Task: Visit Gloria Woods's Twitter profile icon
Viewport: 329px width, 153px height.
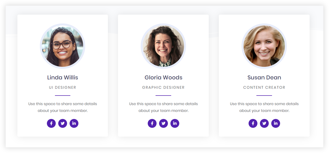Action: coord(163,123)
